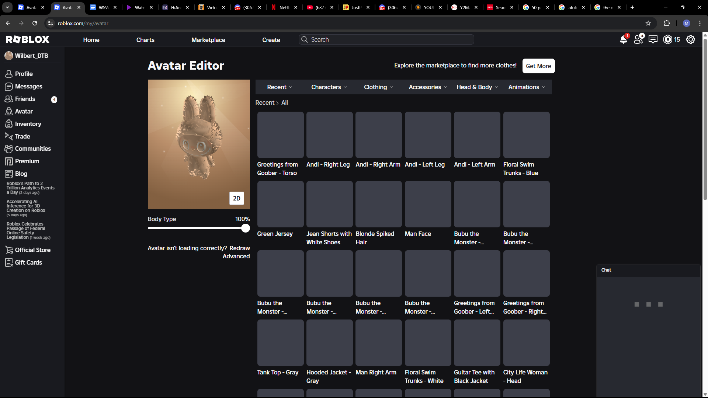This screenshot has width=708, height=398.
Task: Click the Profile sidebar icon
Action: coord(9,74)
